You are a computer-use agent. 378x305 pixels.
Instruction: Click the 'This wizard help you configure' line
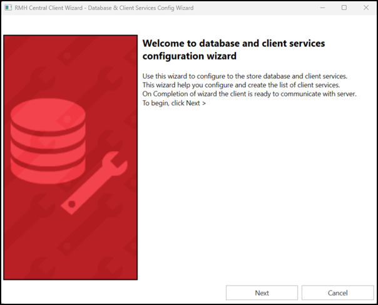click(x=241, y=85)
